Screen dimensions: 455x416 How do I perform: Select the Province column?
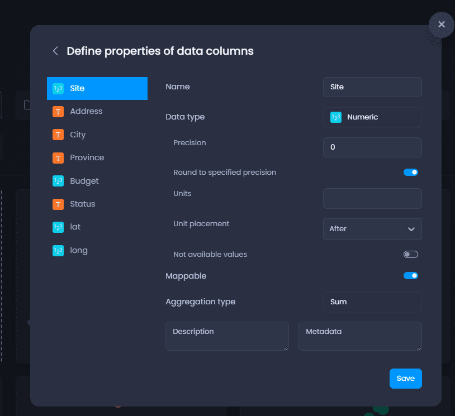click(97, 158)
